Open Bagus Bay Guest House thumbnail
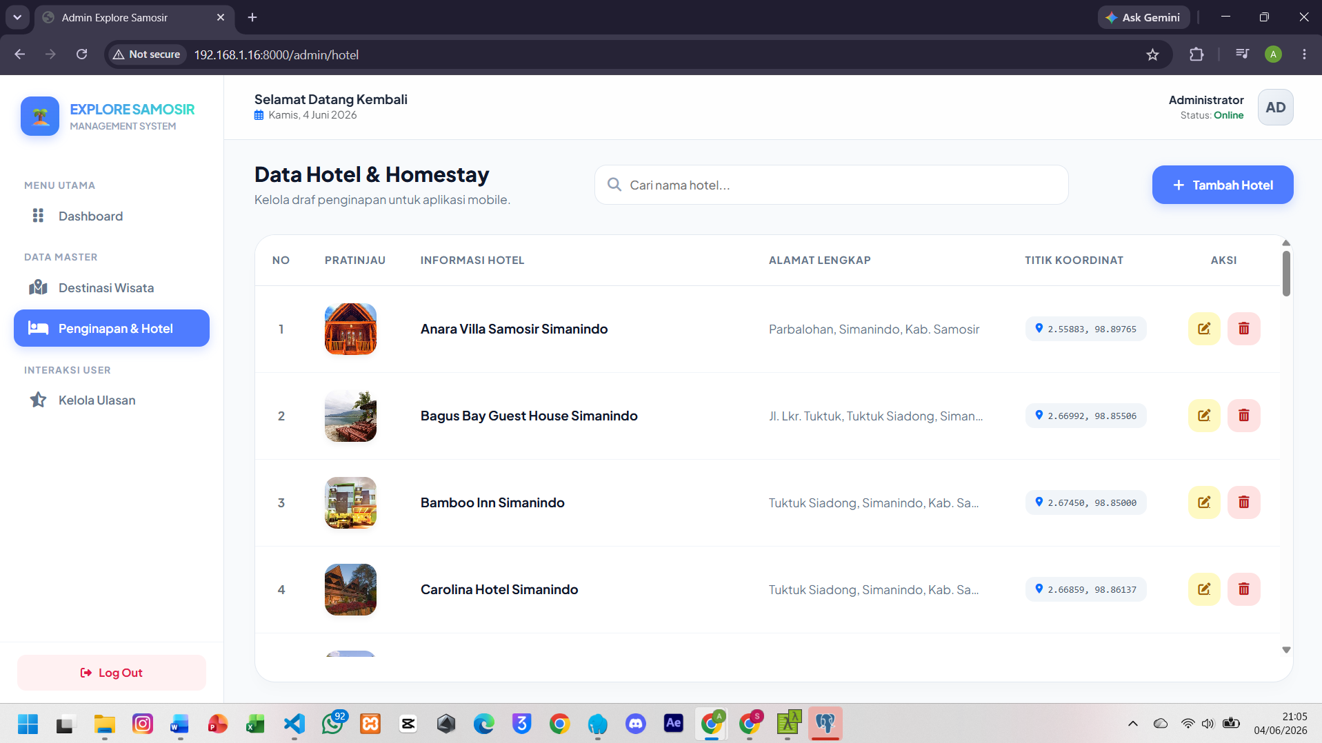The height and width of the screenshot is (743, 1322). point(350,416)
